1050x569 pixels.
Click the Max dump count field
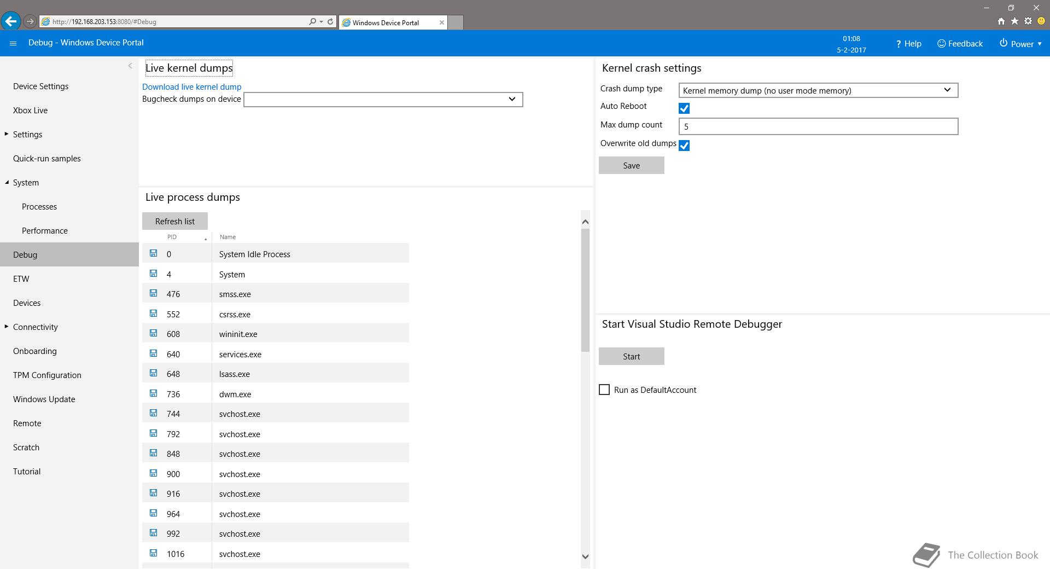818,126
